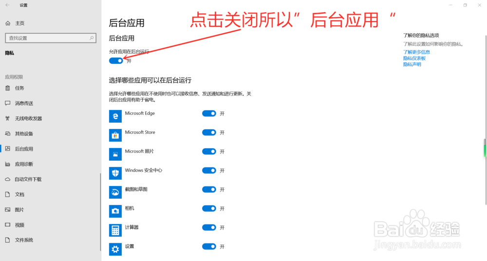The width and height of the screenshot is (487, 261).
Task: Click the 选择哪些应用可以在后台运行 heading
Action: coord(150,80)
